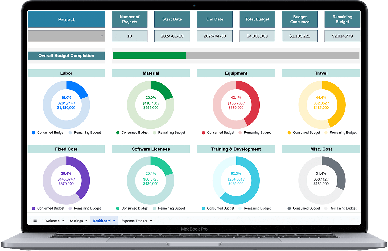This screenshot has width=388, height=251.
Task: Click the green overall budget progress bar
Action: pos(149,56)
